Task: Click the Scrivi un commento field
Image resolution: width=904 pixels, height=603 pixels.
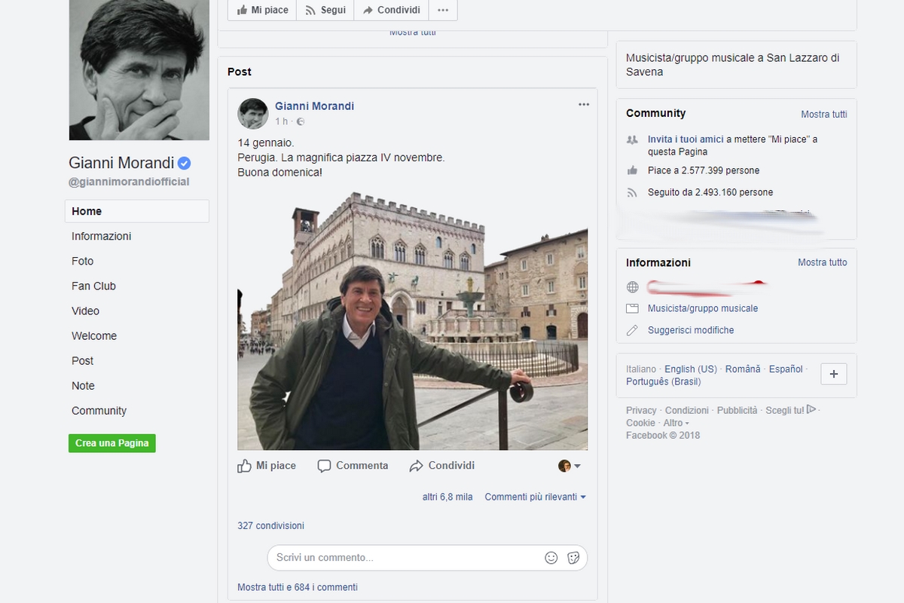Action: (x=427, y=558)
